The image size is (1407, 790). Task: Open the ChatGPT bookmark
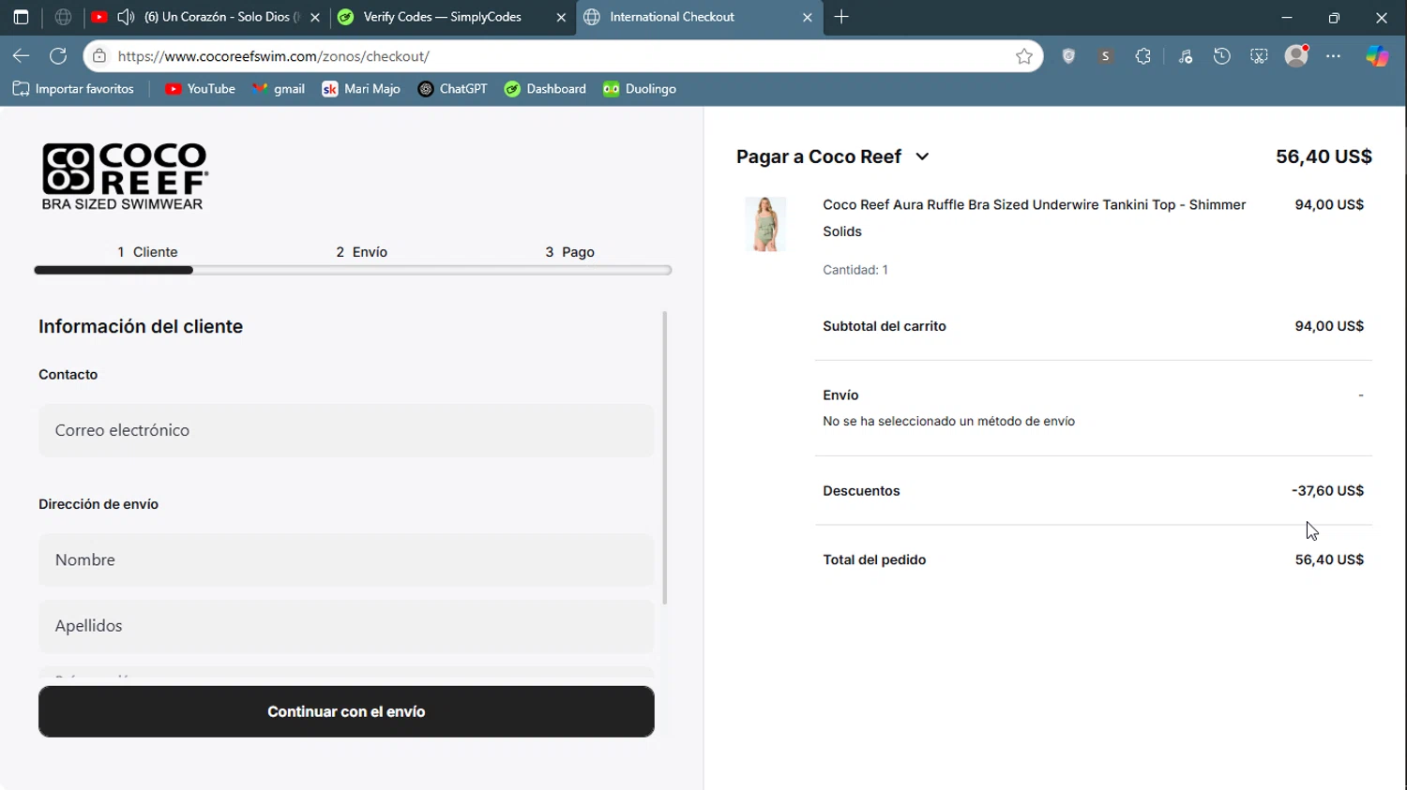pyautogui.click(x=452, y=89)
